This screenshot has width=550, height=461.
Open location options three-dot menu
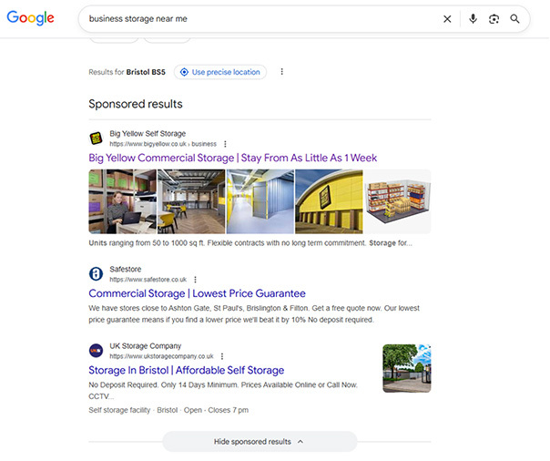(x=281, y=72)
